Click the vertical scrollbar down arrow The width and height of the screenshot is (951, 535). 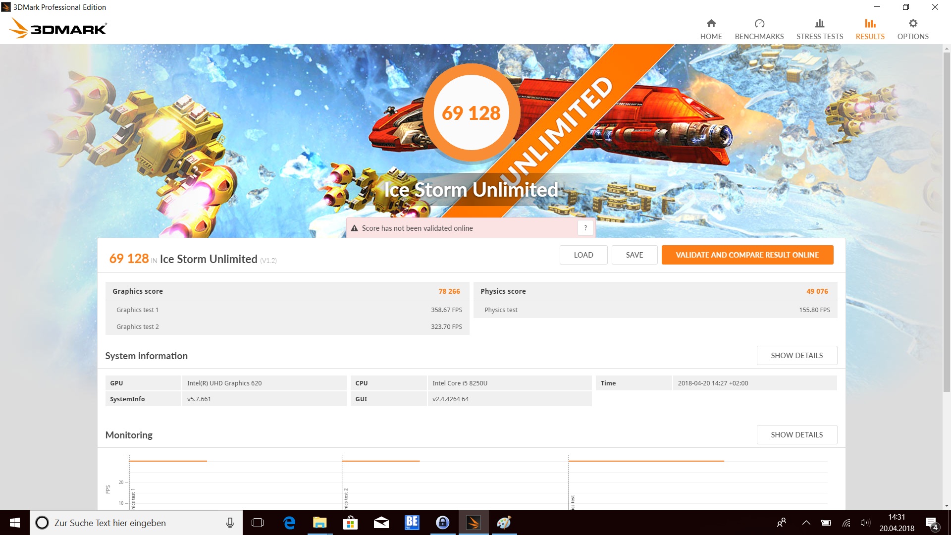[x=947, y=506]
